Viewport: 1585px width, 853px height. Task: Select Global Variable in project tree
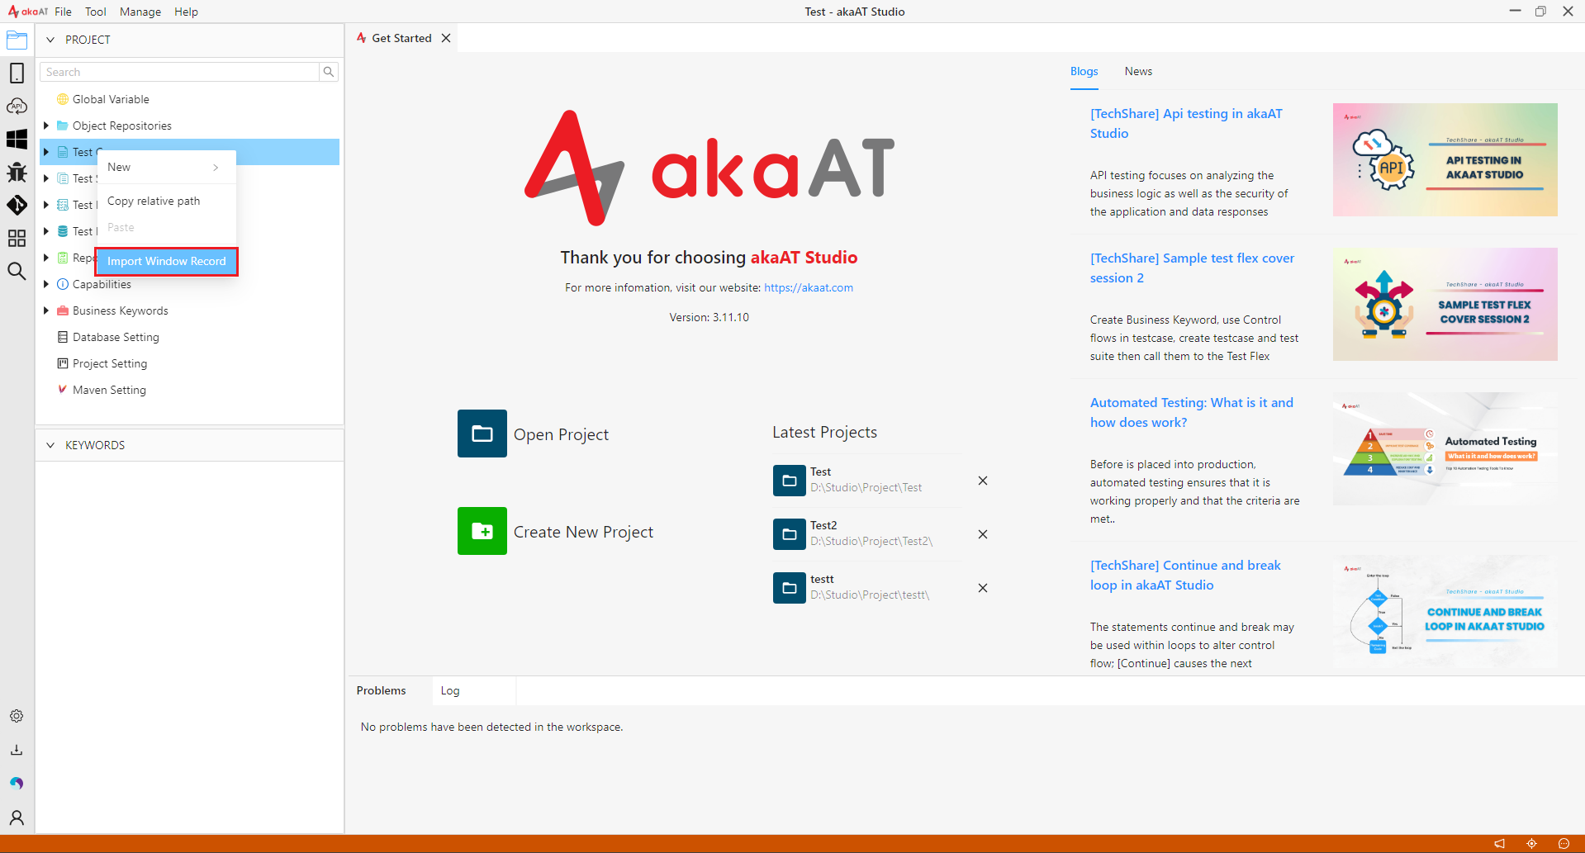[111, 99]
